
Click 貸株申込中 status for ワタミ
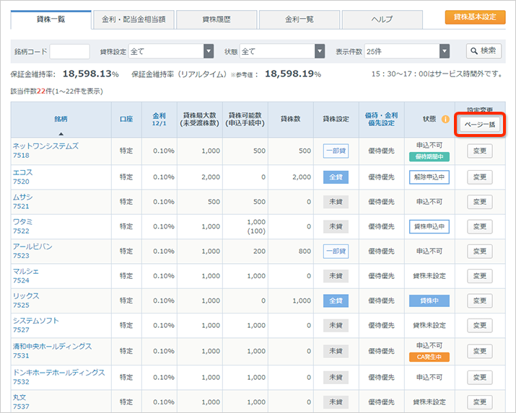coord(429,226)
